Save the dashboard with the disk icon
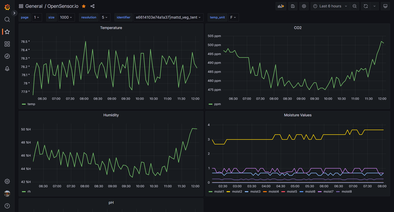Image resolution: width=394 pixels, height=212 pixels. 293,6
